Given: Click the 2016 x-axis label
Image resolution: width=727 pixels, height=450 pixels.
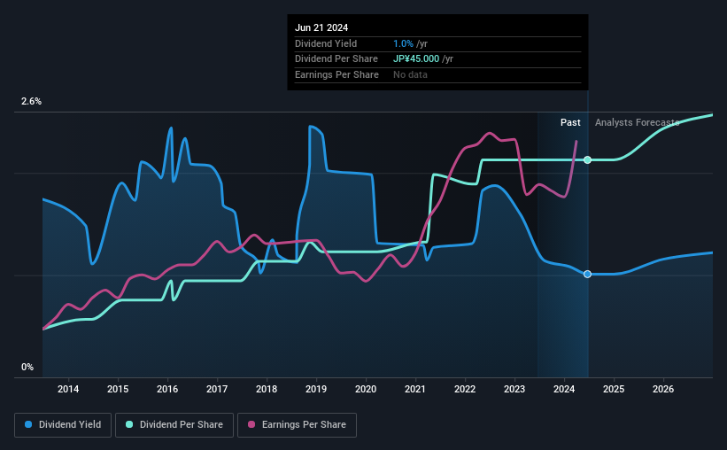Looking at the screenshot, I should 167,389.
